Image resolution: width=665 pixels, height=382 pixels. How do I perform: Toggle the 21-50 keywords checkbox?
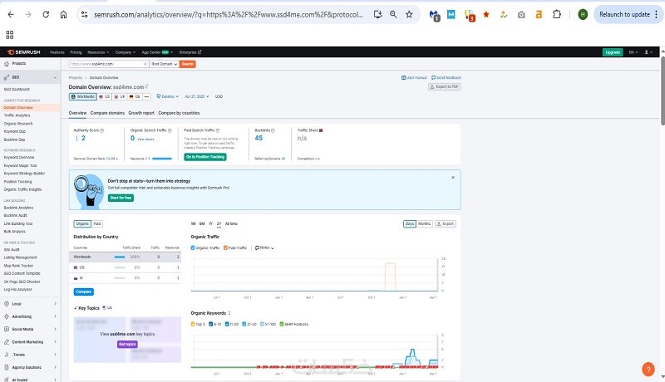click(x=244, y=324)
